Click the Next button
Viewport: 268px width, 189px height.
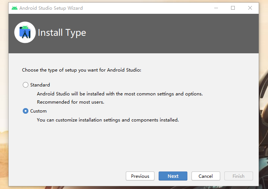[173, 176]
